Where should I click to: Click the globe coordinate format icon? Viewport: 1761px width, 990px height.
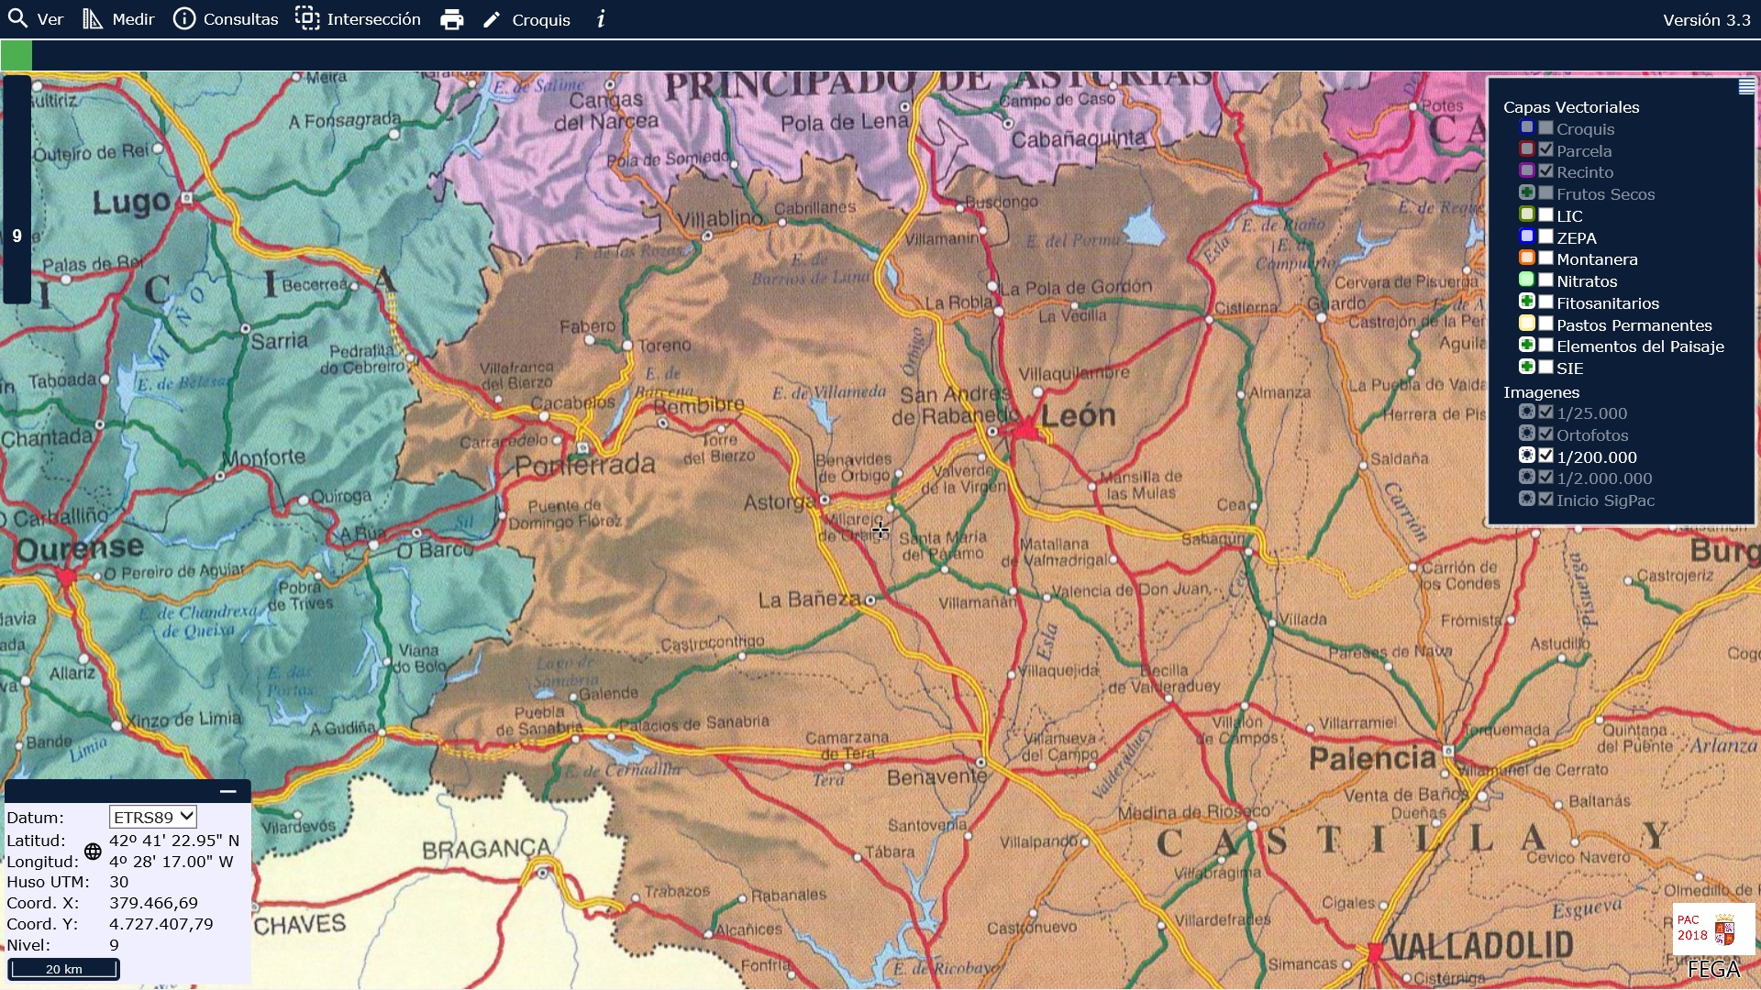click(93, 852)
